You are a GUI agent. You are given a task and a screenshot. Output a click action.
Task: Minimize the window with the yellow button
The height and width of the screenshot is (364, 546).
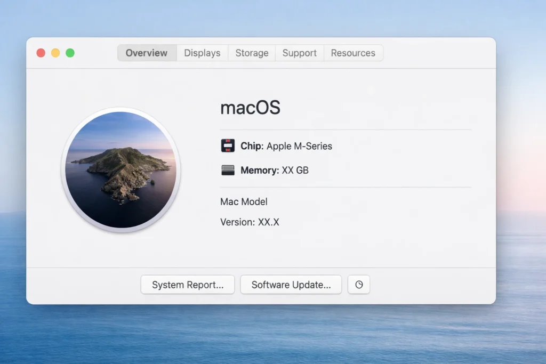point(55,53)
